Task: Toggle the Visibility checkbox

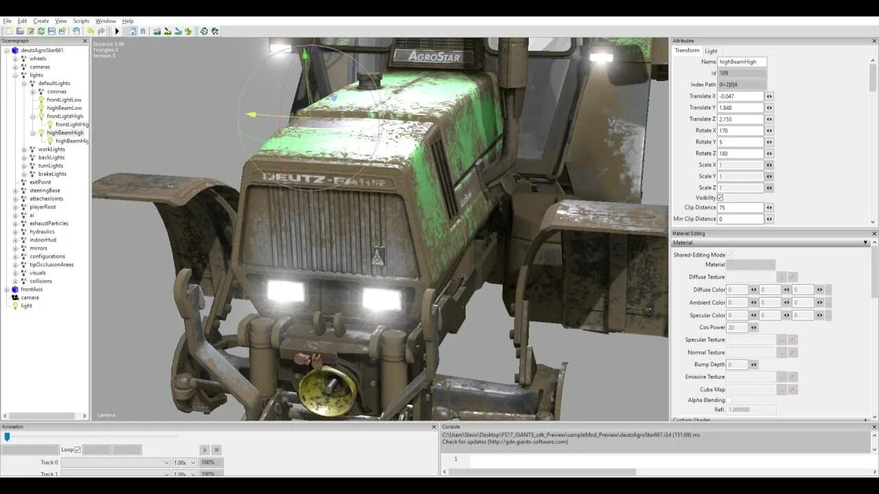Action: (x=720, y=198)
